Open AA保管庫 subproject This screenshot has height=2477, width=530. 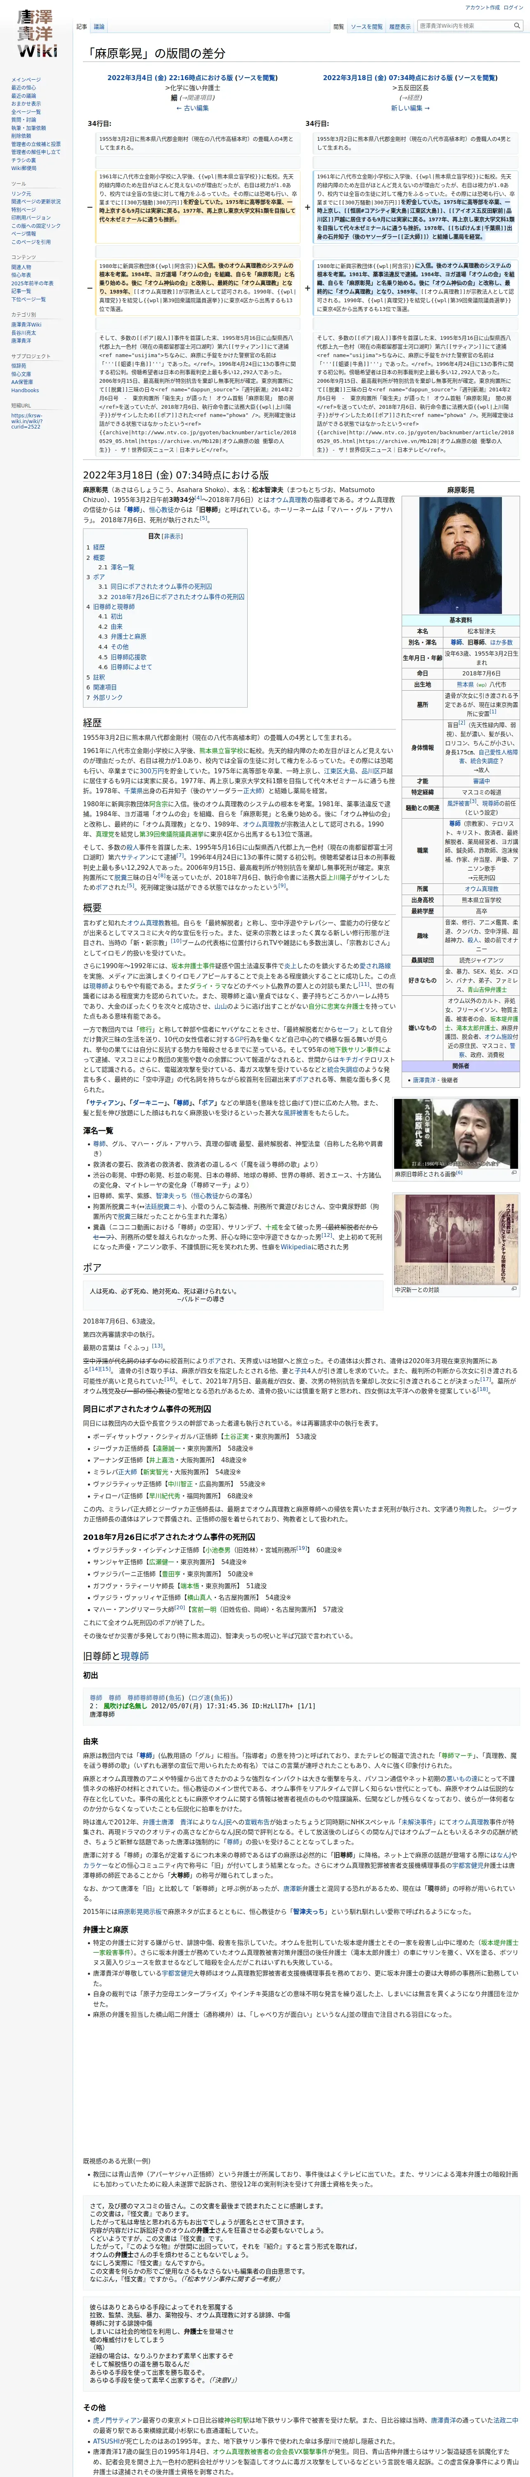tap(22, 382)
